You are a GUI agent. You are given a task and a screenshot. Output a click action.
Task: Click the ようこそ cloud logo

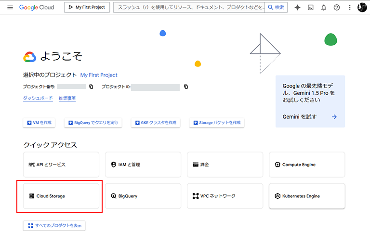[30, 57]
